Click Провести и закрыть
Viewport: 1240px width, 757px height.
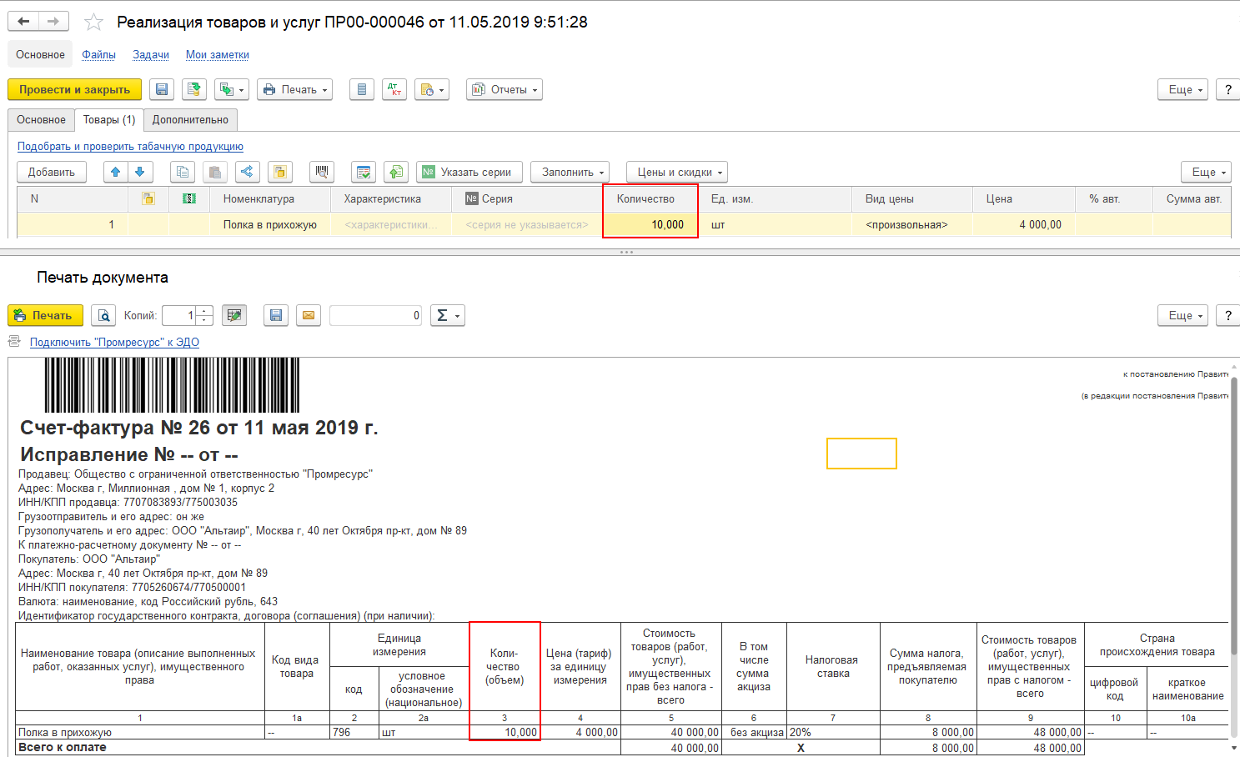click(74, 89)
